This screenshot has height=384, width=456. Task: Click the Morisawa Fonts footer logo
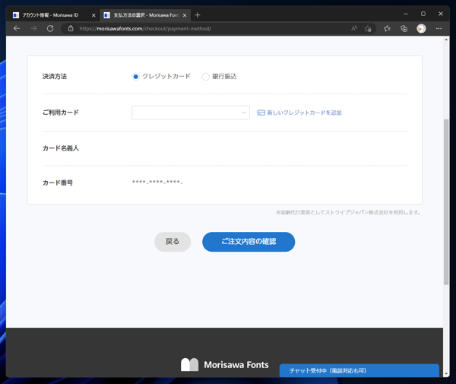(x=224, y=365)
